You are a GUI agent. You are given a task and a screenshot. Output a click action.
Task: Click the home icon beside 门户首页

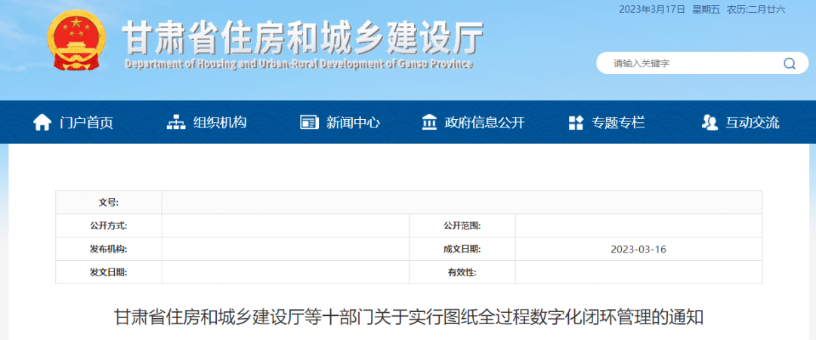(42, 123)
